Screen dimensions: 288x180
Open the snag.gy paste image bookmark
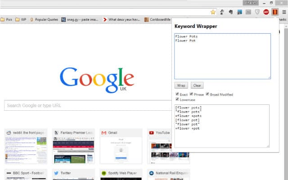coord(80,19)
